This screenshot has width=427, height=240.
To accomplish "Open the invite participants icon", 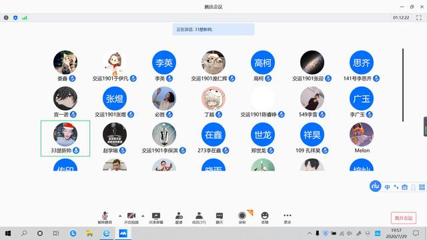I will [179, 218].
